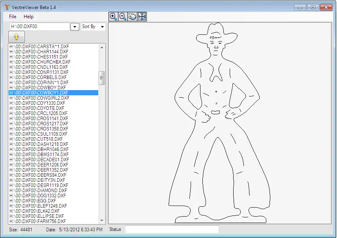Select the Pan hand tool
Screen dimensions: 337x238
click(x=132, y=17)
